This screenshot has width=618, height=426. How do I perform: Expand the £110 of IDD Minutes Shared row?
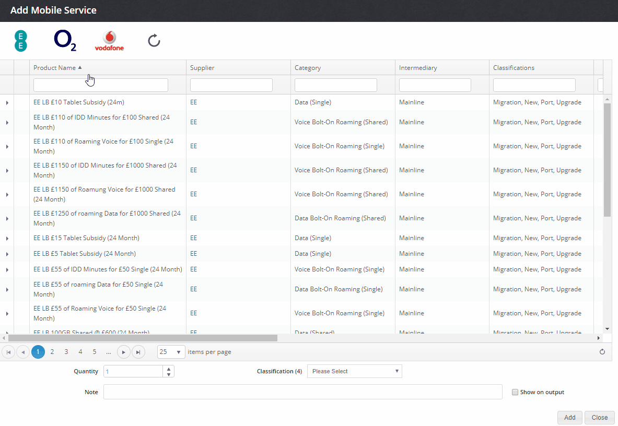7,123
